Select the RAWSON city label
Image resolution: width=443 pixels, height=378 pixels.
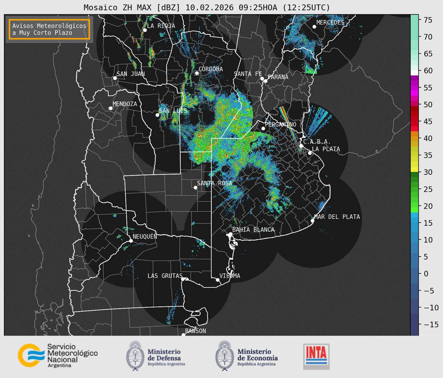click(x=196, y=331)
